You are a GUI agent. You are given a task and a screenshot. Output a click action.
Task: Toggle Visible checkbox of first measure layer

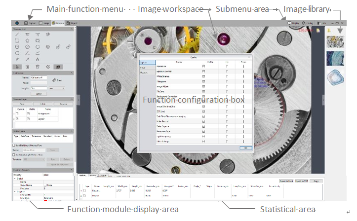29,113
